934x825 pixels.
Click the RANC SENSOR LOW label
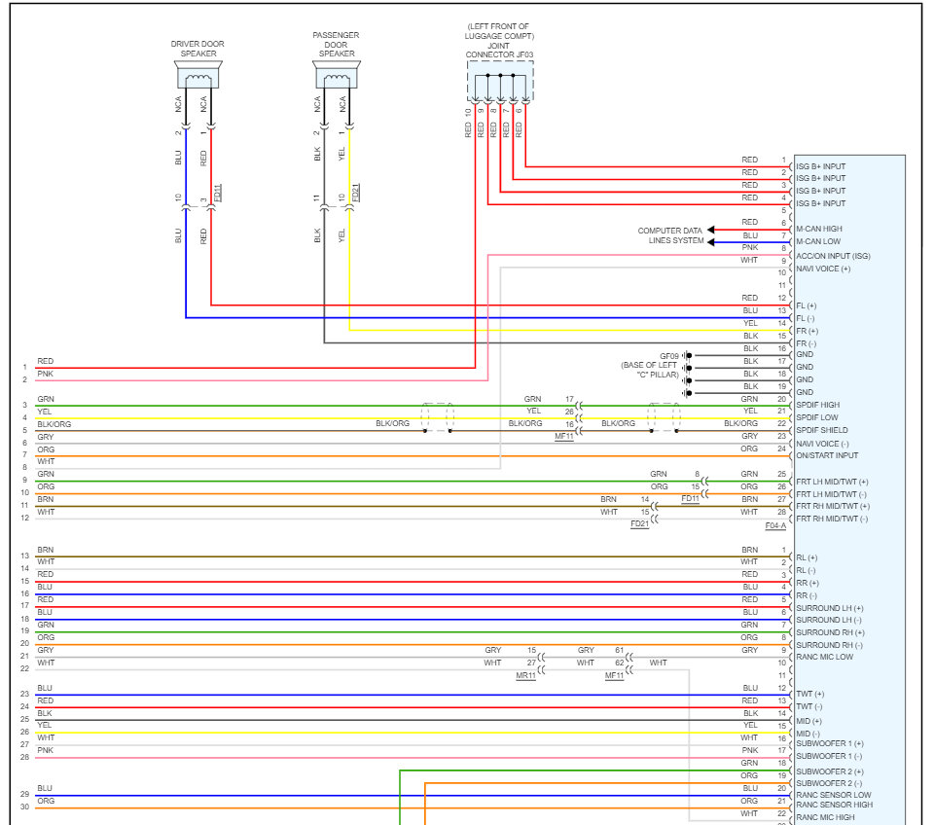coord(834,795)
